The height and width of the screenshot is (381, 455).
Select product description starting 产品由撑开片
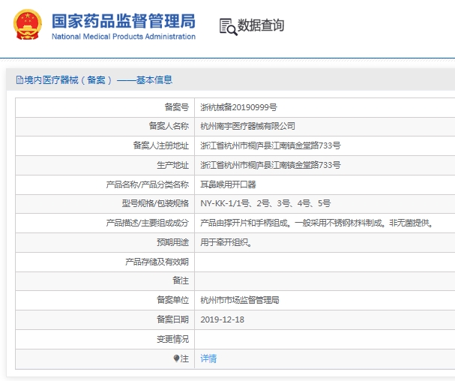[x=317, y=223]
